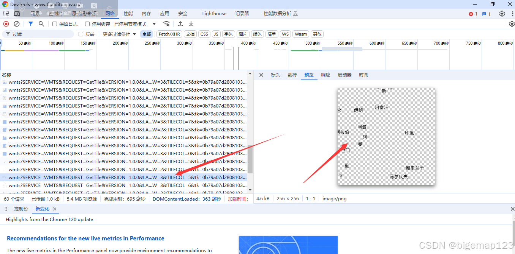Filter requests by CSS
This screenshot has width=515, height=254.
204,34
